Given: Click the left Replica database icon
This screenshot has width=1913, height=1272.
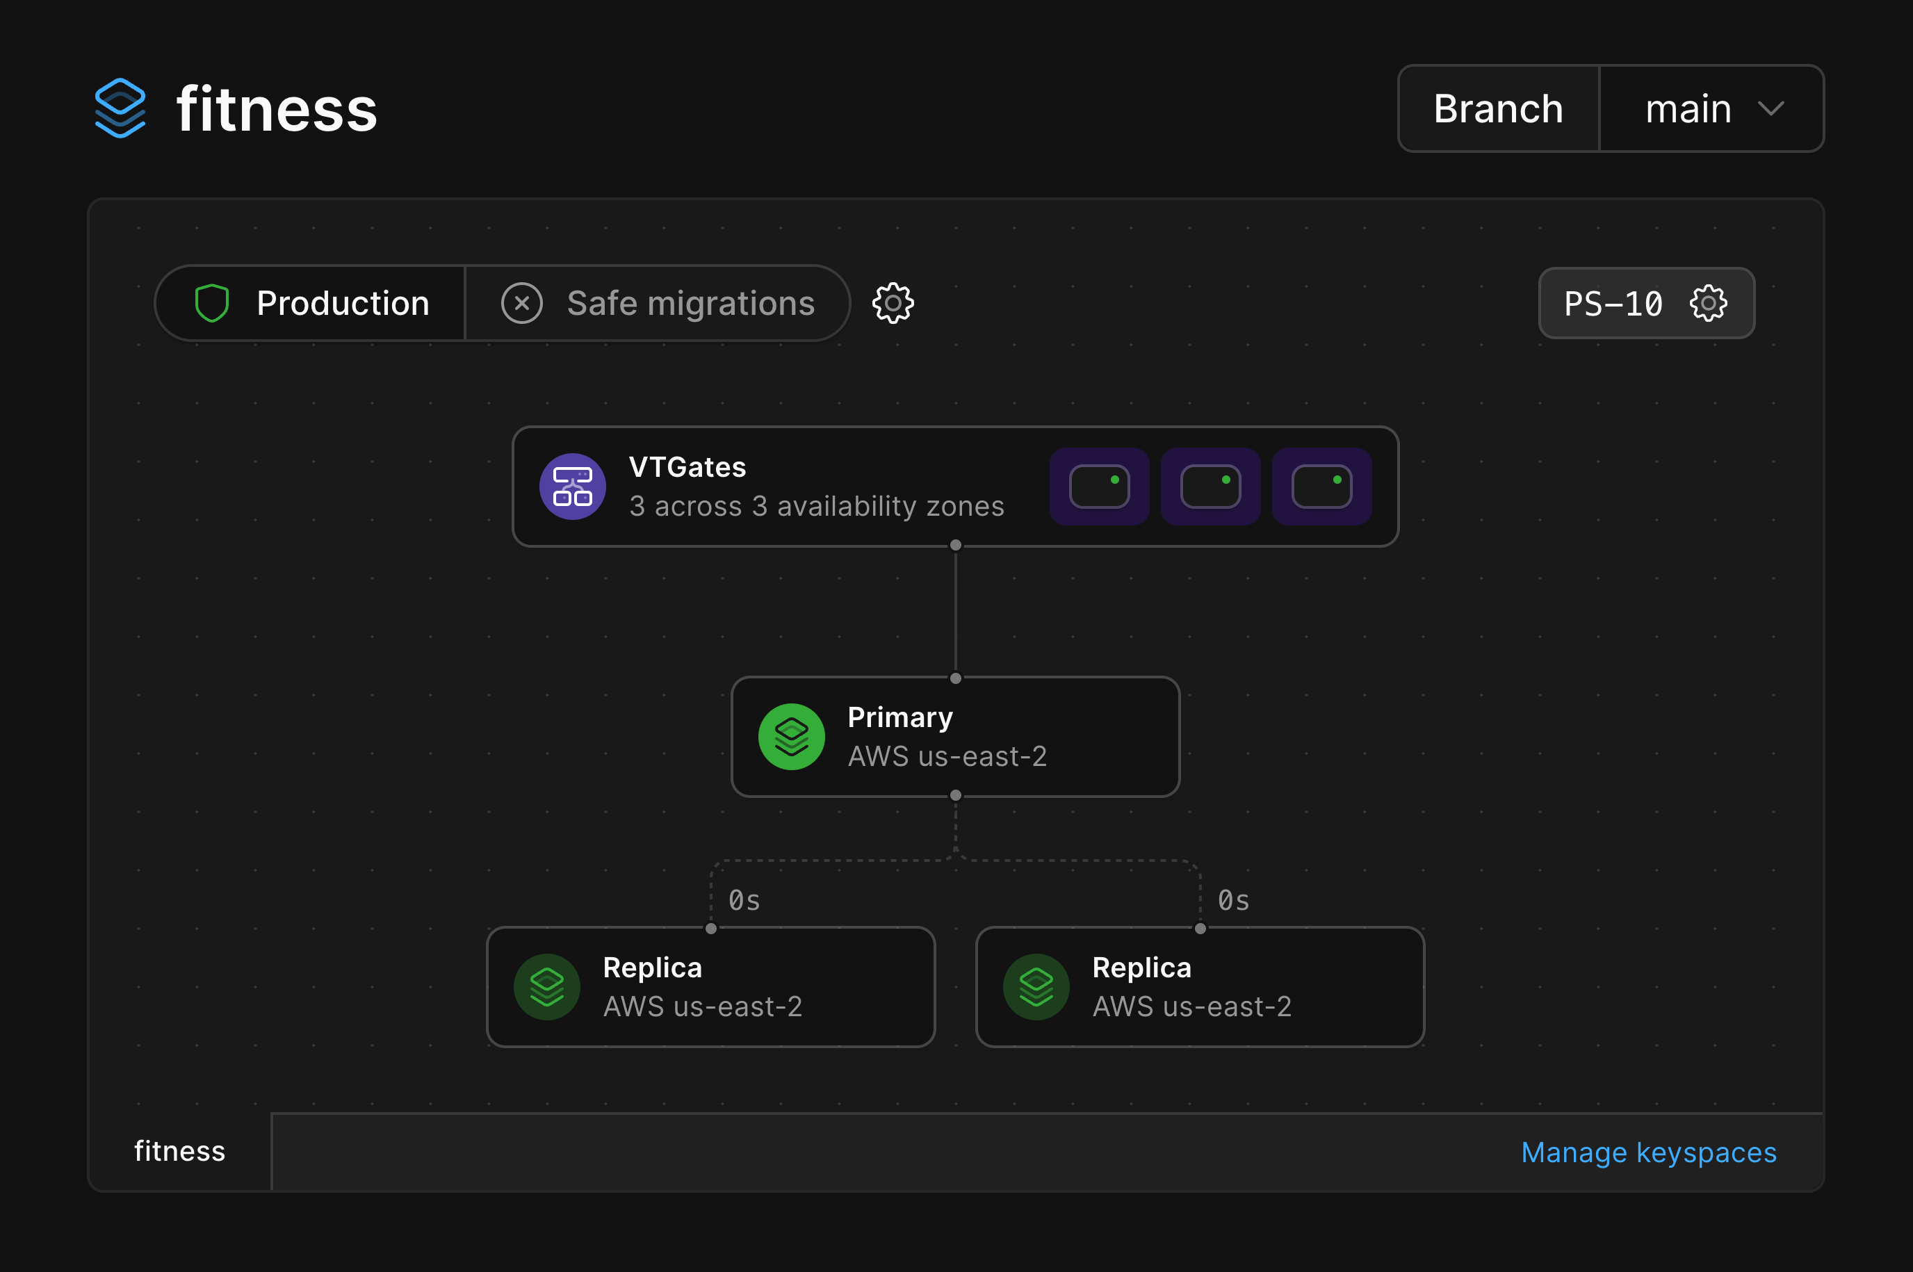Looking at the screenshot, I should [x=548, y=986].
